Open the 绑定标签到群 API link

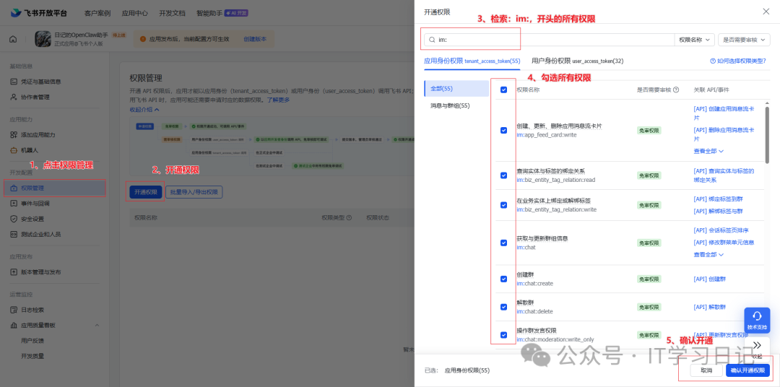tap(719, 199)
